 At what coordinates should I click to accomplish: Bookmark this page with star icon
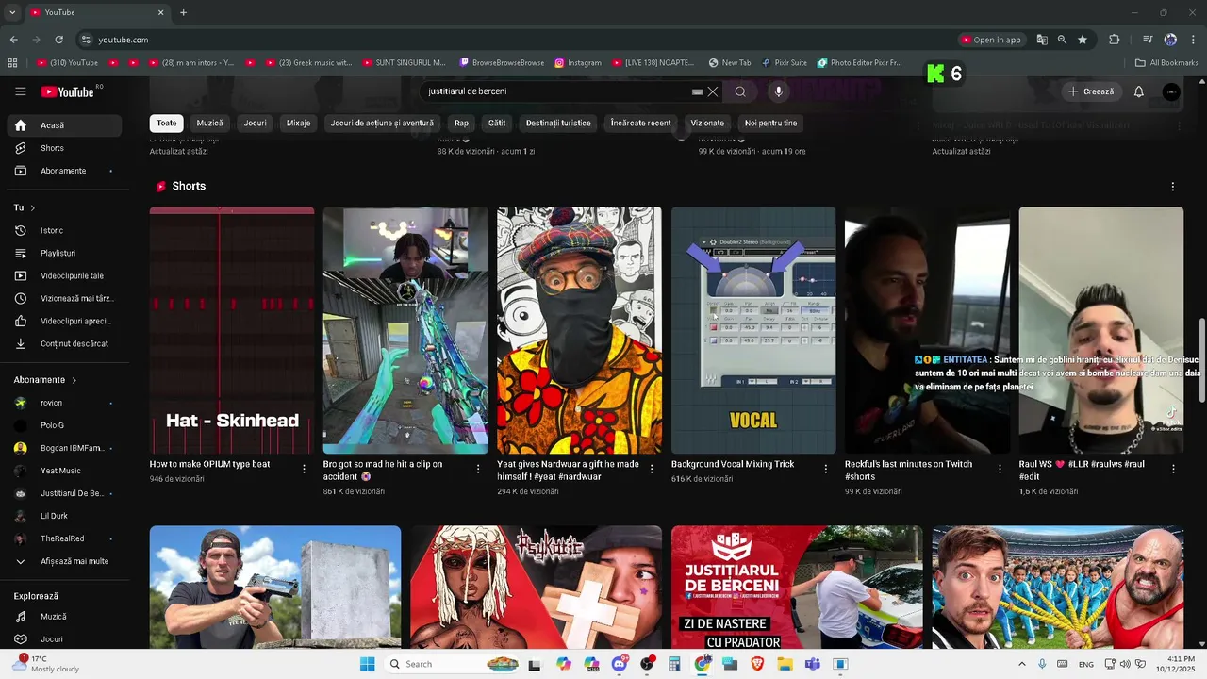pyautogui.click(x=1083, y=40)
